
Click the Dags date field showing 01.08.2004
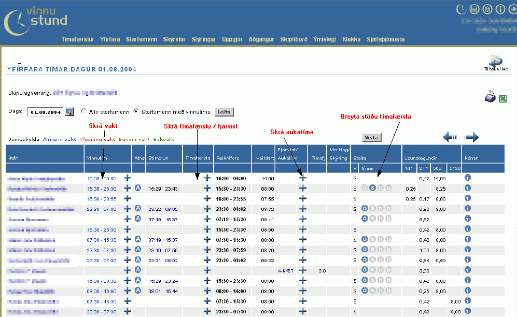click(x=46, y=112)
